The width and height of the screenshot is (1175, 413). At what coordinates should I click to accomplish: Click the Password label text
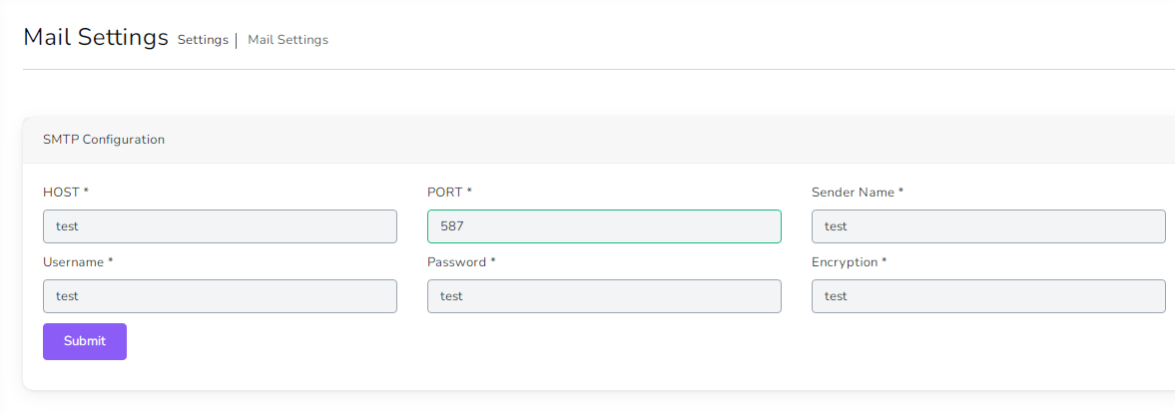[x=456, y=261]
